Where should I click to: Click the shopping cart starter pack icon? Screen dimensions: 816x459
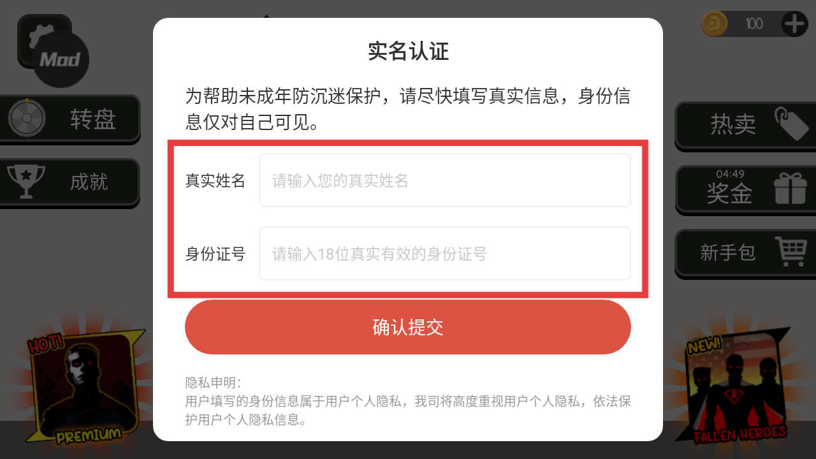pyautogui.click(x=791, y=252)
